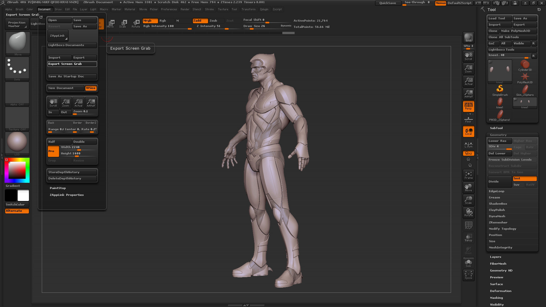Viewport: 546px width, 307px height.
Task: Toggle Smt smoothing option
Action: [x=525, y=179]
